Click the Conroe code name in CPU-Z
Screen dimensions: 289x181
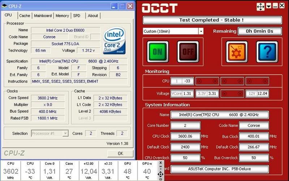(x=49, y=37)
